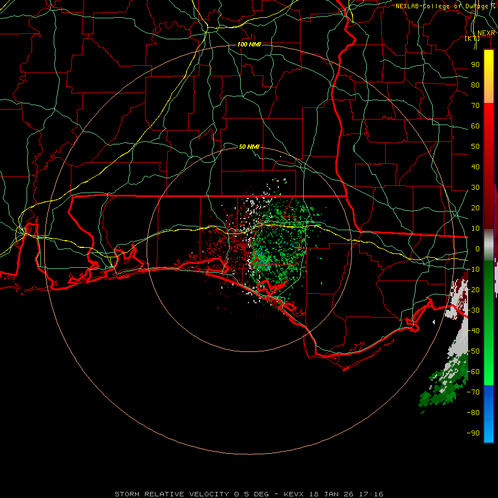
Task: Click the -90 velocity scale label
Action: [x=473, y=433]
